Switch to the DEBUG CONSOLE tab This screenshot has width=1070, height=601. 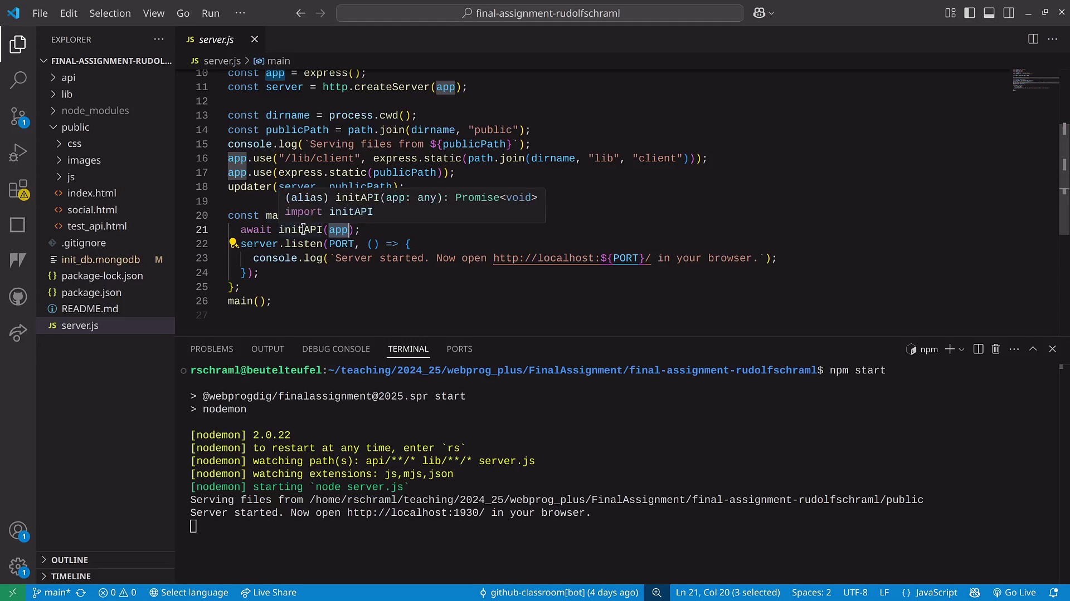click(335, 349)
